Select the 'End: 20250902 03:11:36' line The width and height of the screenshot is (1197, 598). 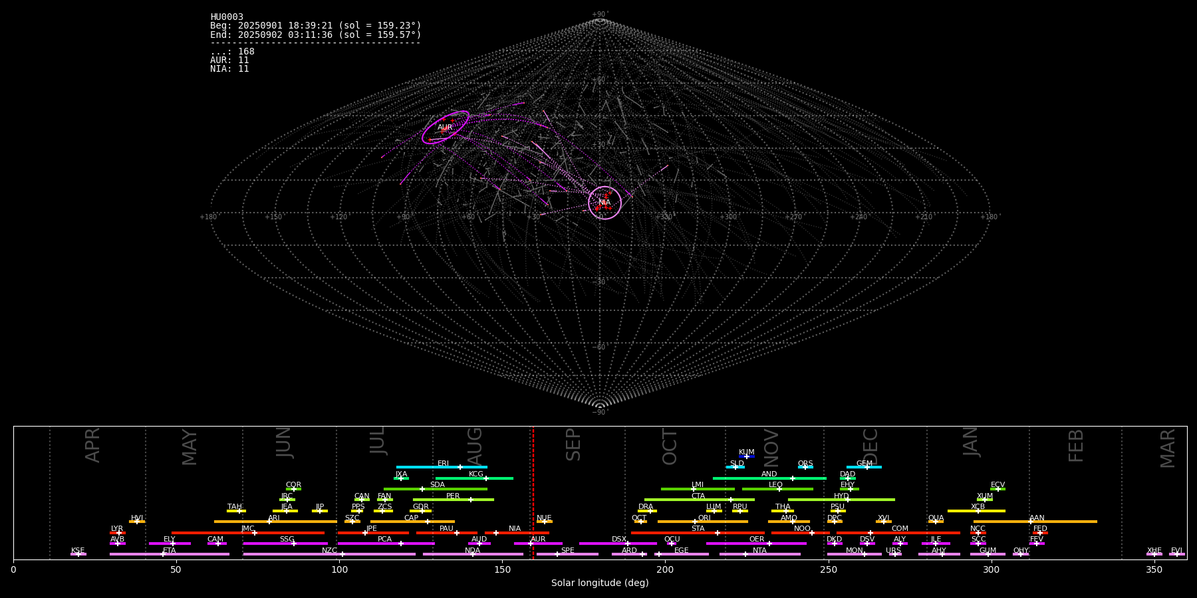315,35
